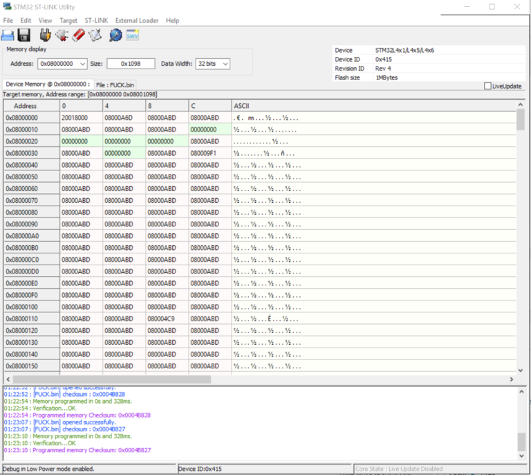Click the Flash size 1MBytes value
This screenshot has width=531, height=475.
(386, 78)
